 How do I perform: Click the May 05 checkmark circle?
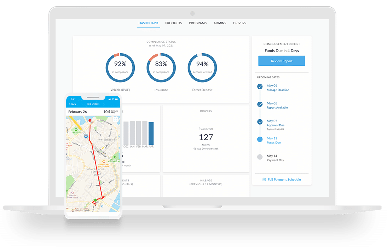click(x=260, y=104)
